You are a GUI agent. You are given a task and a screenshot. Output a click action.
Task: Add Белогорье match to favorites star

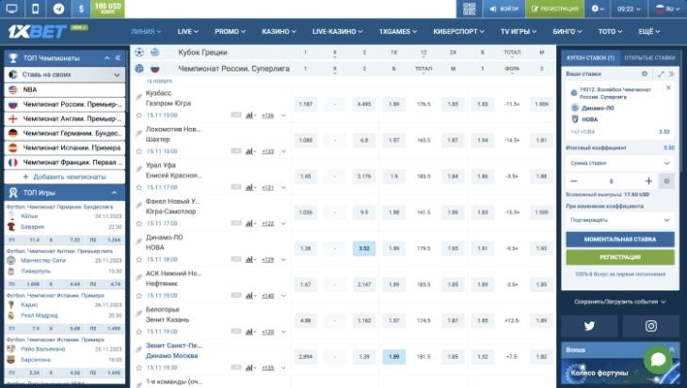coord(139,332)
